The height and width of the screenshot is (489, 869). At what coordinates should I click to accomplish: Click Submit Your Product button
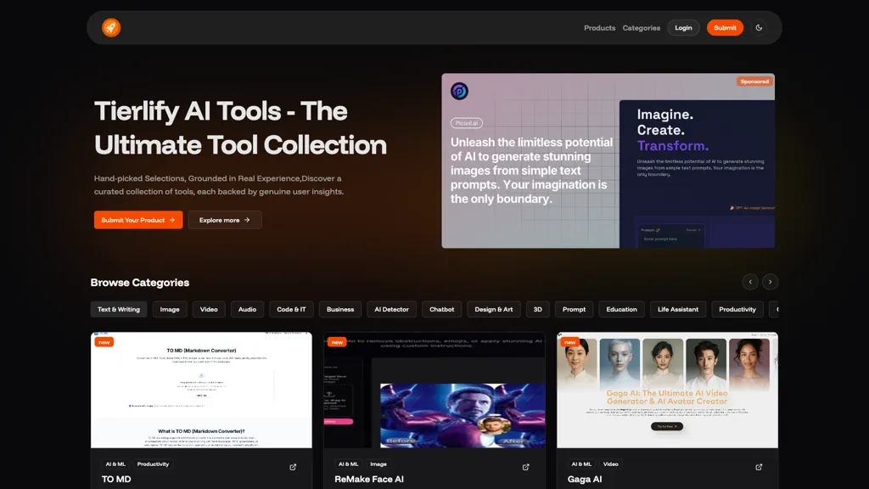[138, 220]
